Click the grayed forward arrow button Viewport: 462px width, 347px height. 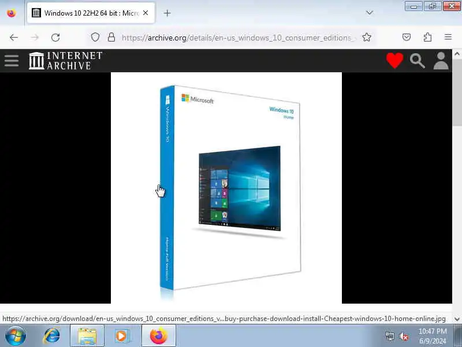35,38
